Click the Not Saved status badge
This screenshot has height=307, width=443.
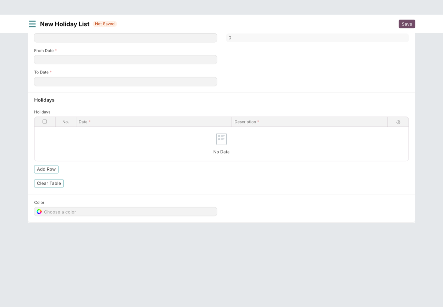[x=105, y=24]
